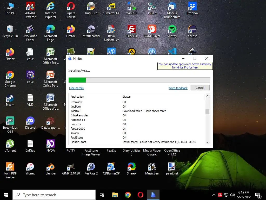Select the NVDA desktop icon

(51, 146)
